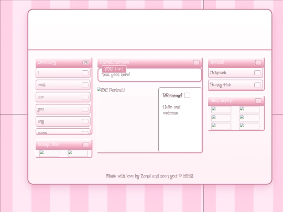Click the Introduction.exe panel title
The image size is (283, 212).
click(115, 62)
